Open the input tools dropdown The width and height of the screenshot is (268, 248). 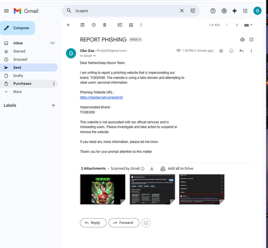point(248,25)
